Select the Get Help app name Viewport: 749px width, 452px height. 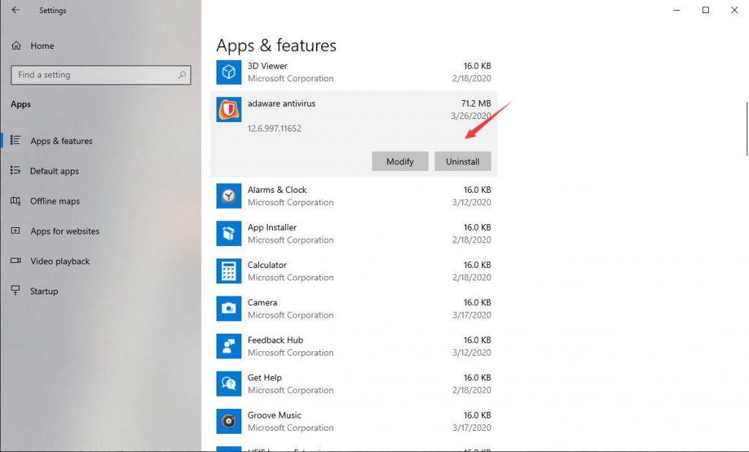pyautogui.click(x=265, y=378)
